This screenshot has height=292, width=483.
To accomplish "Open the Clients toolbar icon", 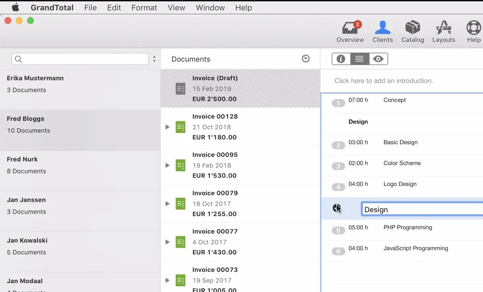I will click(382, 27).
